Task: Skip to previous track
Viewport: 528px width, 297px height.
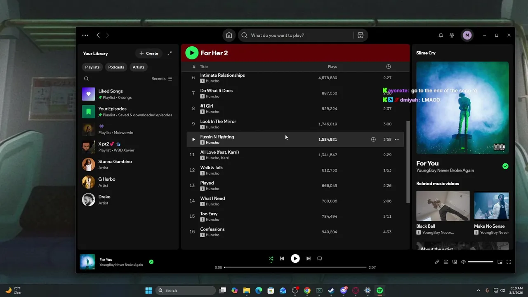Action: point(282,259)
